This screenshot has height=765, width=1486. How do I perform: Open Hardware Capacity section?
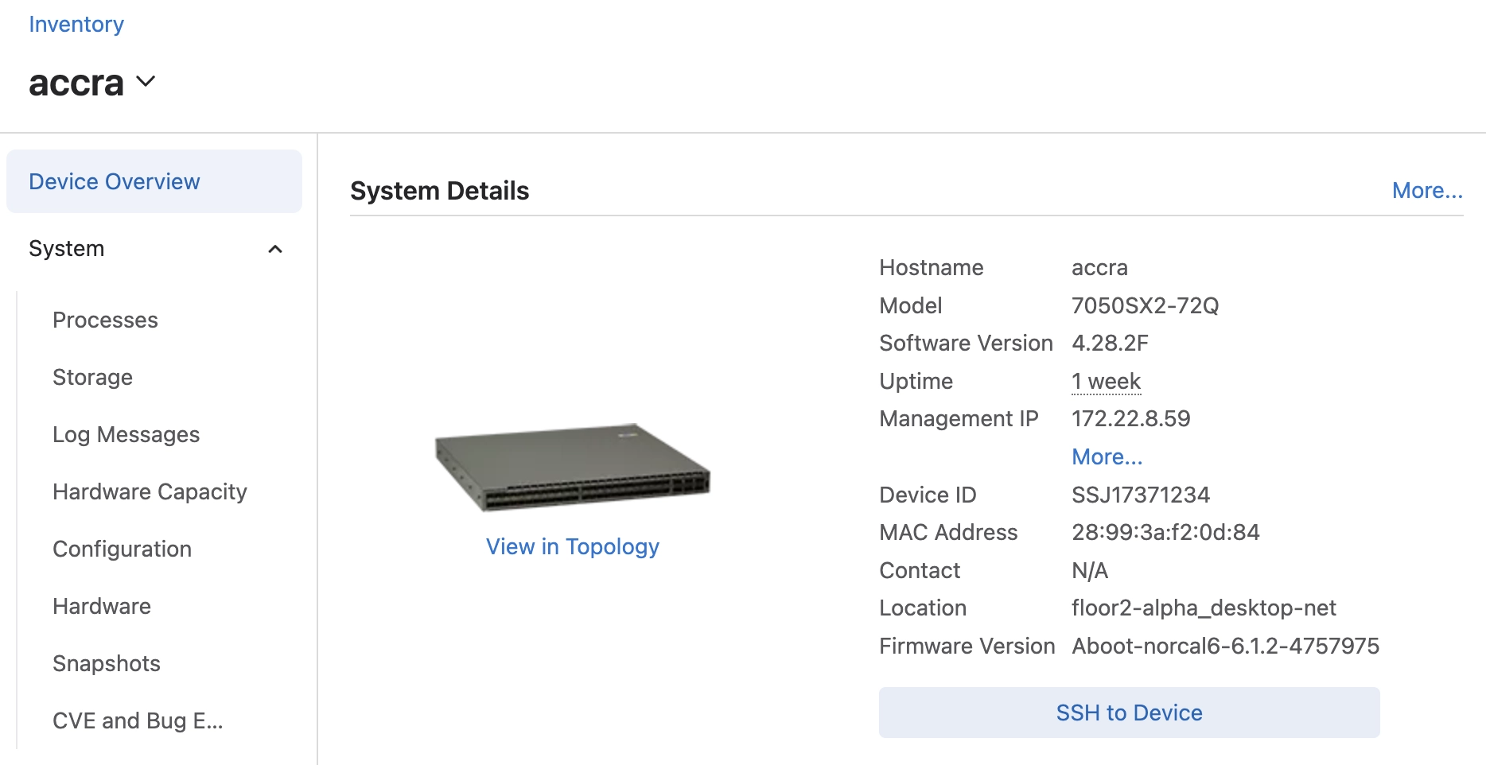pos(150,492)
